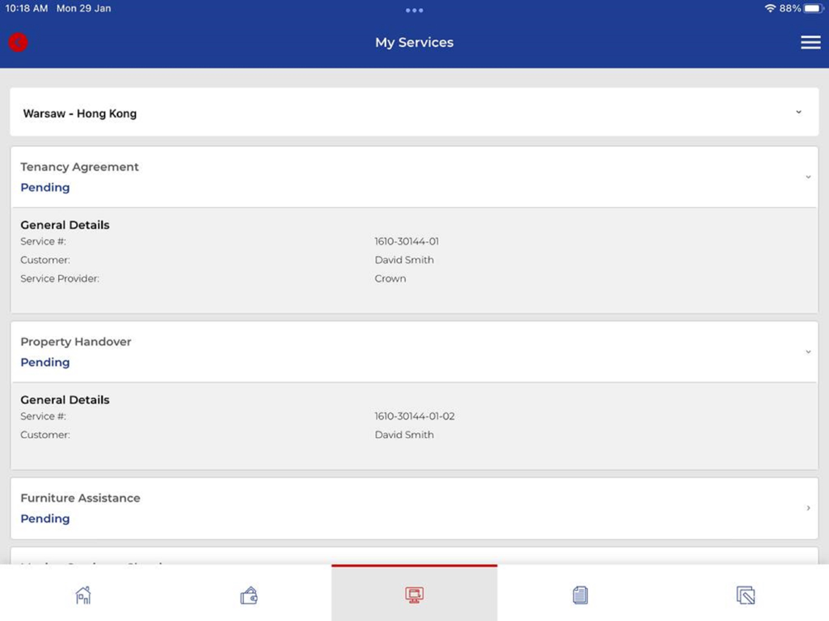Viewport: 829px width, 621px height.
Task: Tap the service provider value Crown
Action: tap(390, 278)
